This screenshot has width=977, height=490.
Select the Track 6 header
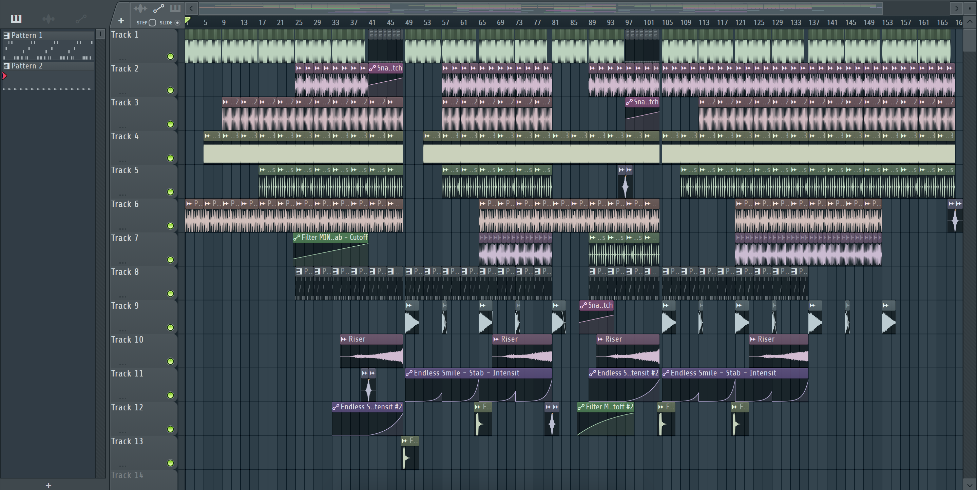tap(143, 215)
